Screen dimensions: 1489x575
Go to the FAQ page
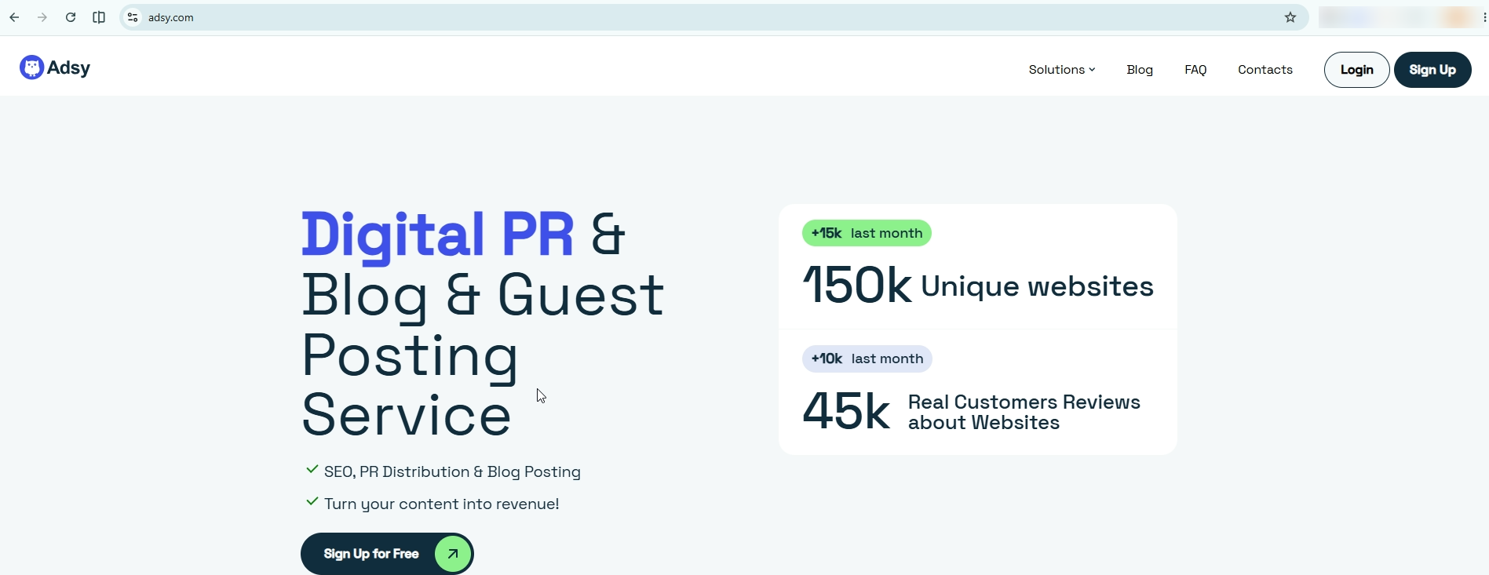[x=1195, y=70]
